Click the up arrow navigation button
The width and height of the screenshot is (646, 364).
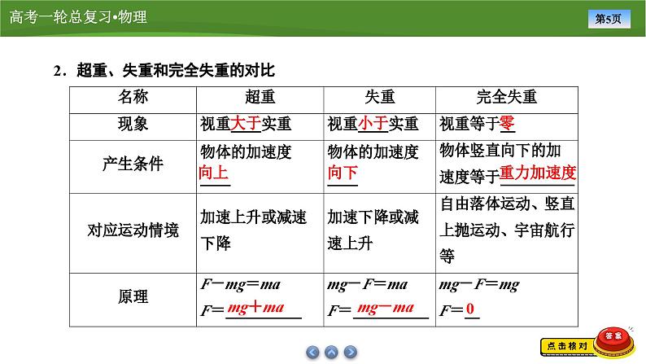[x=331, y=352]
